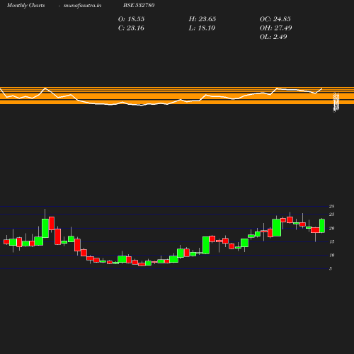Select the low value 'L: 18.10'
The height and width of the screenshot is (354, 354).
(x=202, y=28)
